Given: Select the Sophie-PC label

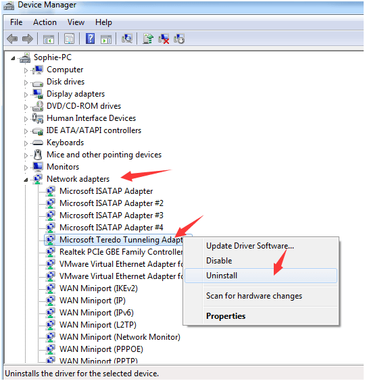Looking at the screenshot, I should coord(53,57).
